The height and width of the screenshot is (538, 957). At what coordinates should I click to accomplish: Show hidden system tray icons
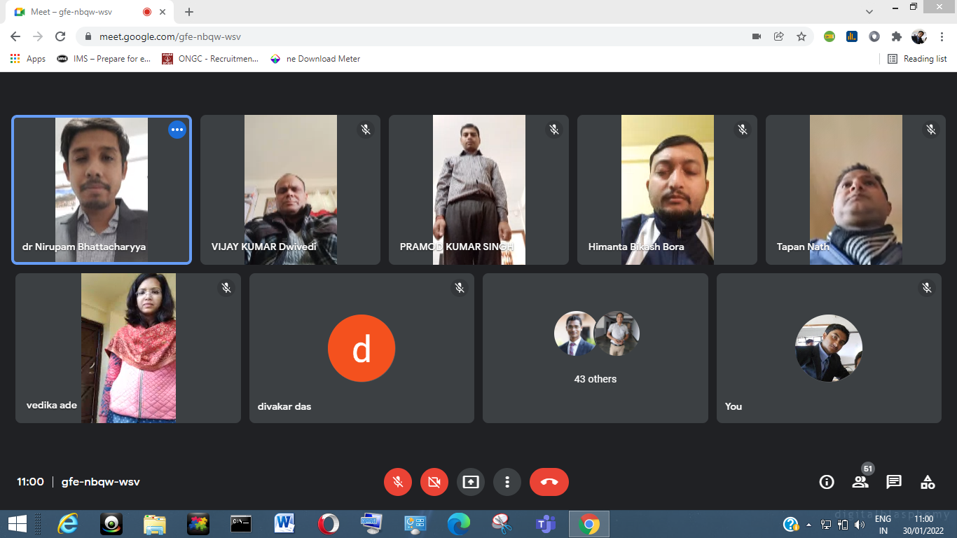click(809, 524)
